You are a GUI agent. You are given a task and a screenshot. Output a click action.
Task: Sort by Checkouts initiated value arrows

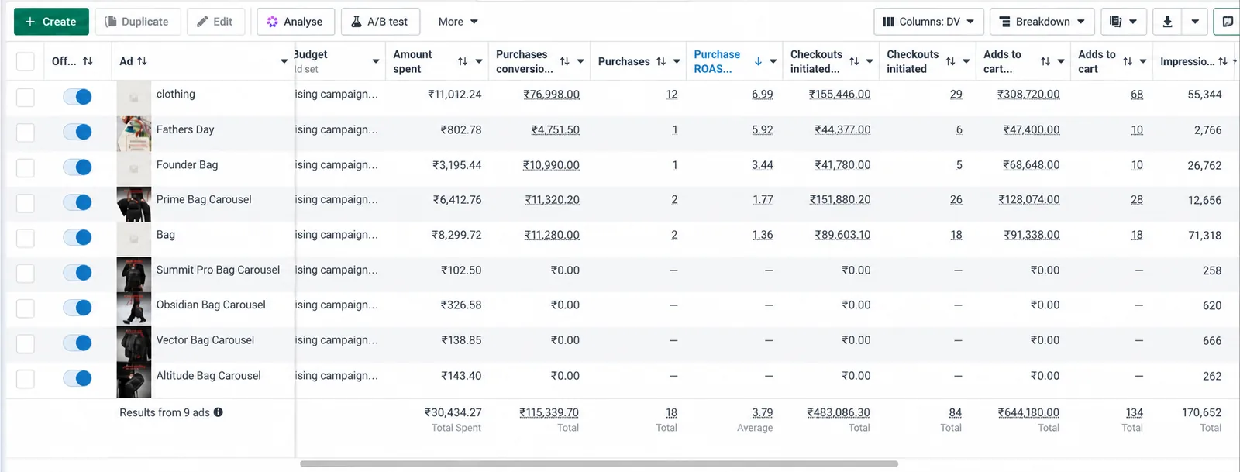(x=854, y=61)
